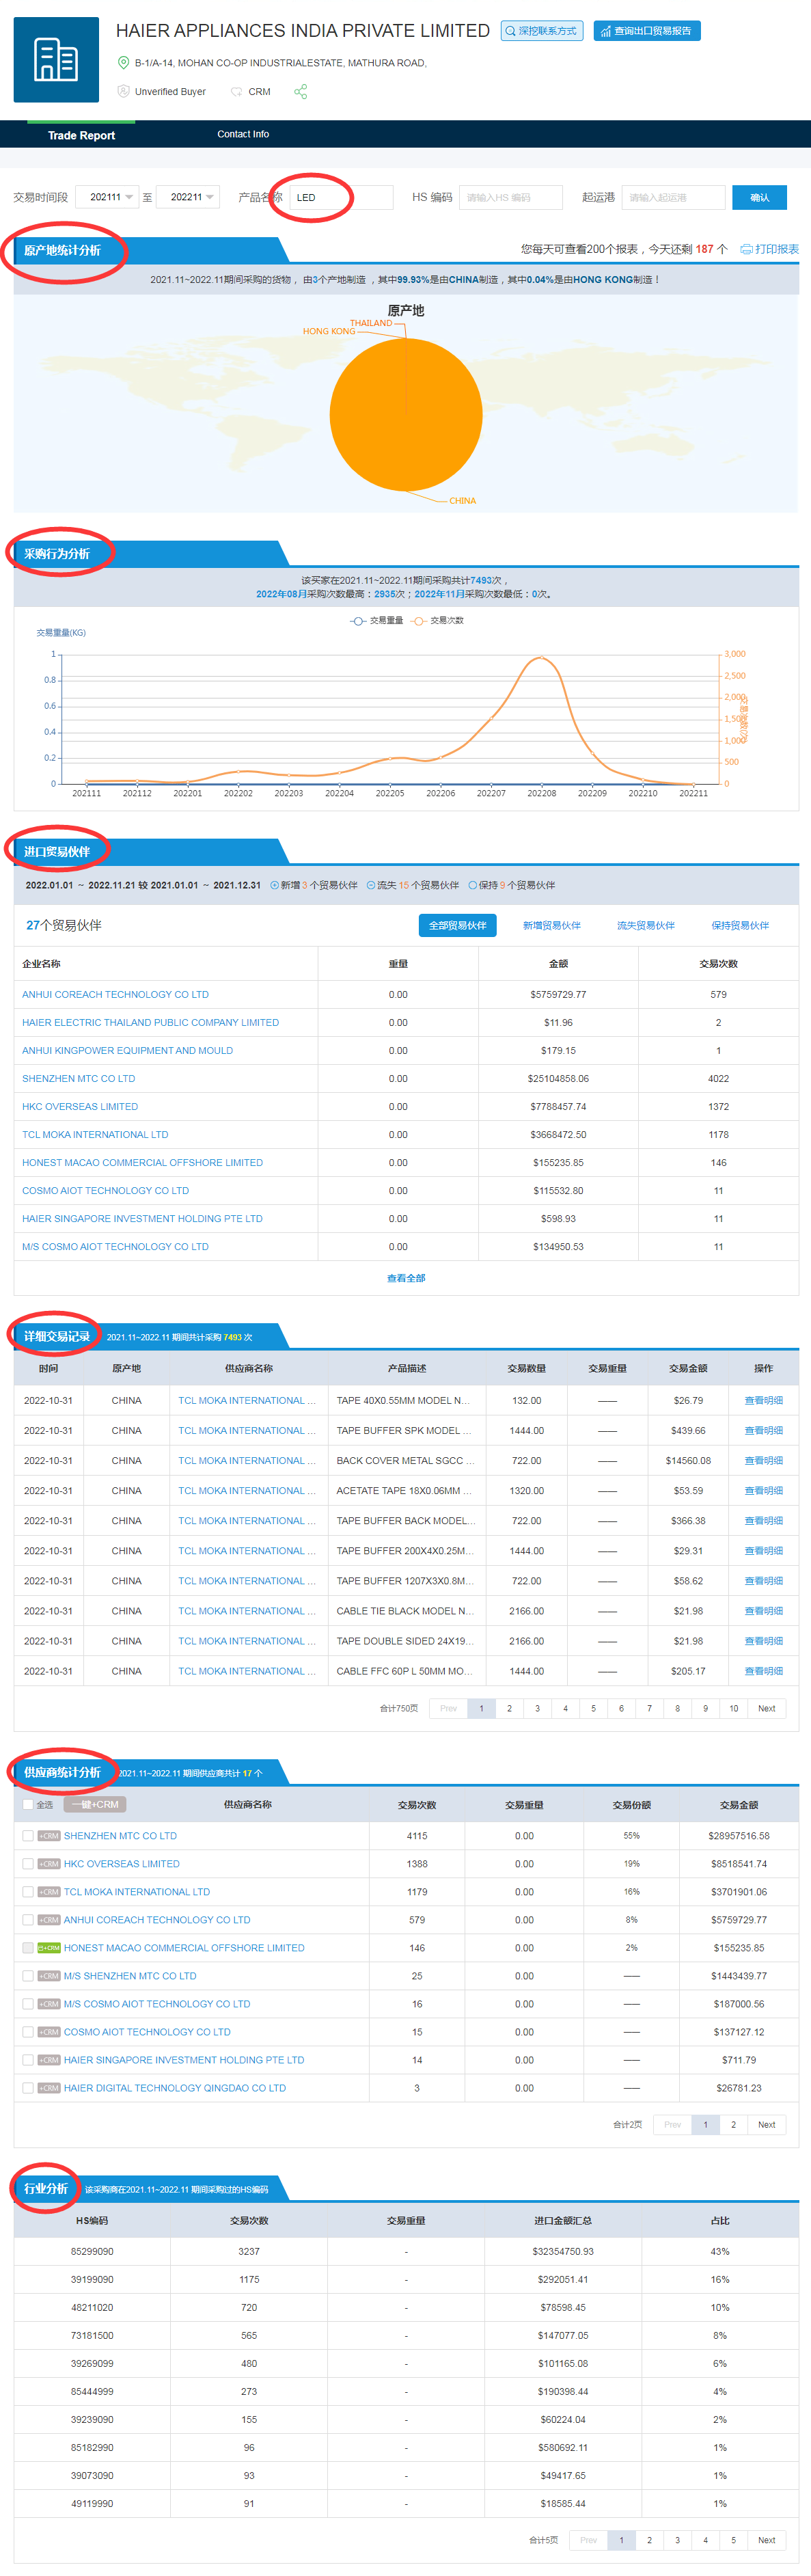
Task: Click the +CRM badge beside SHENZHEN MTC CO LTD
Action: 49,1836
